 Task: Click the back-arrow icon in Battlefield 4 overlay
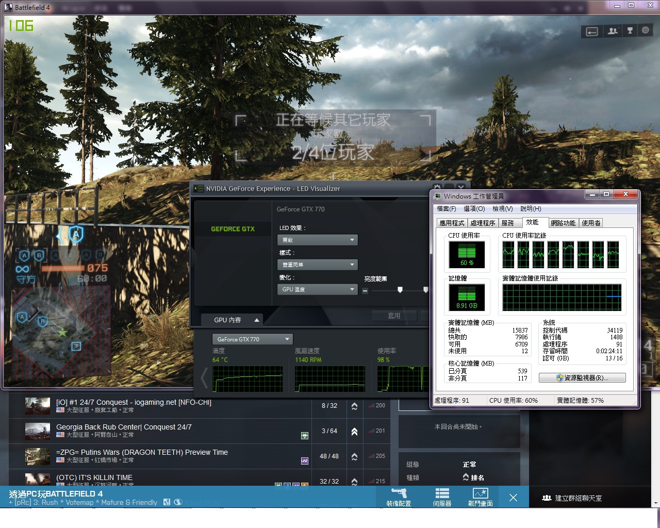coord(592,31)
